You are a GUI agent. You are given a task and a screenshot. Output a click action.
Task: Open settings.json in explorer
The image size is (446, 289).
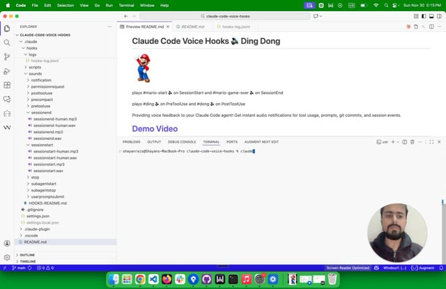pyautogui.click(x=38, y=217)
